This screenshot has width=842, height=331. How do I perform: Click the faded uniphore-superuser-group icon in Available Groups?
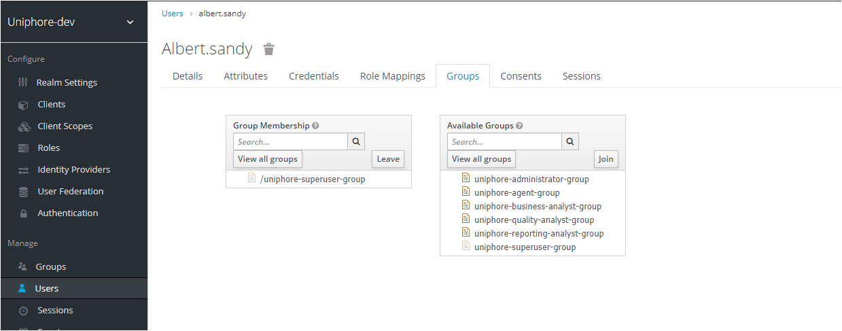(x=466, y=246)
